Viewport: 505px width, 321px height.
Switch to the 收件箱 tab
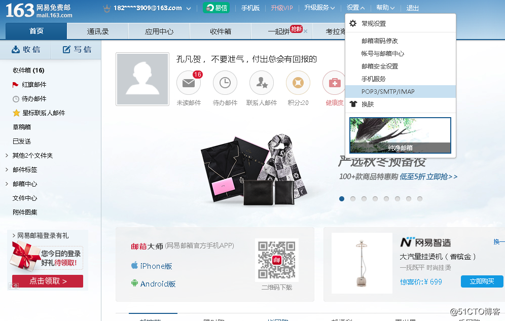click(221, 31)
